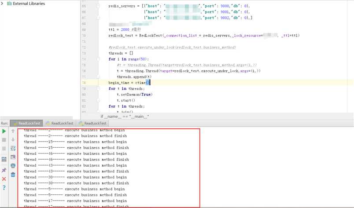
Task: Switch to the highlighted ReadLockTest run tab
Action: 27,123
